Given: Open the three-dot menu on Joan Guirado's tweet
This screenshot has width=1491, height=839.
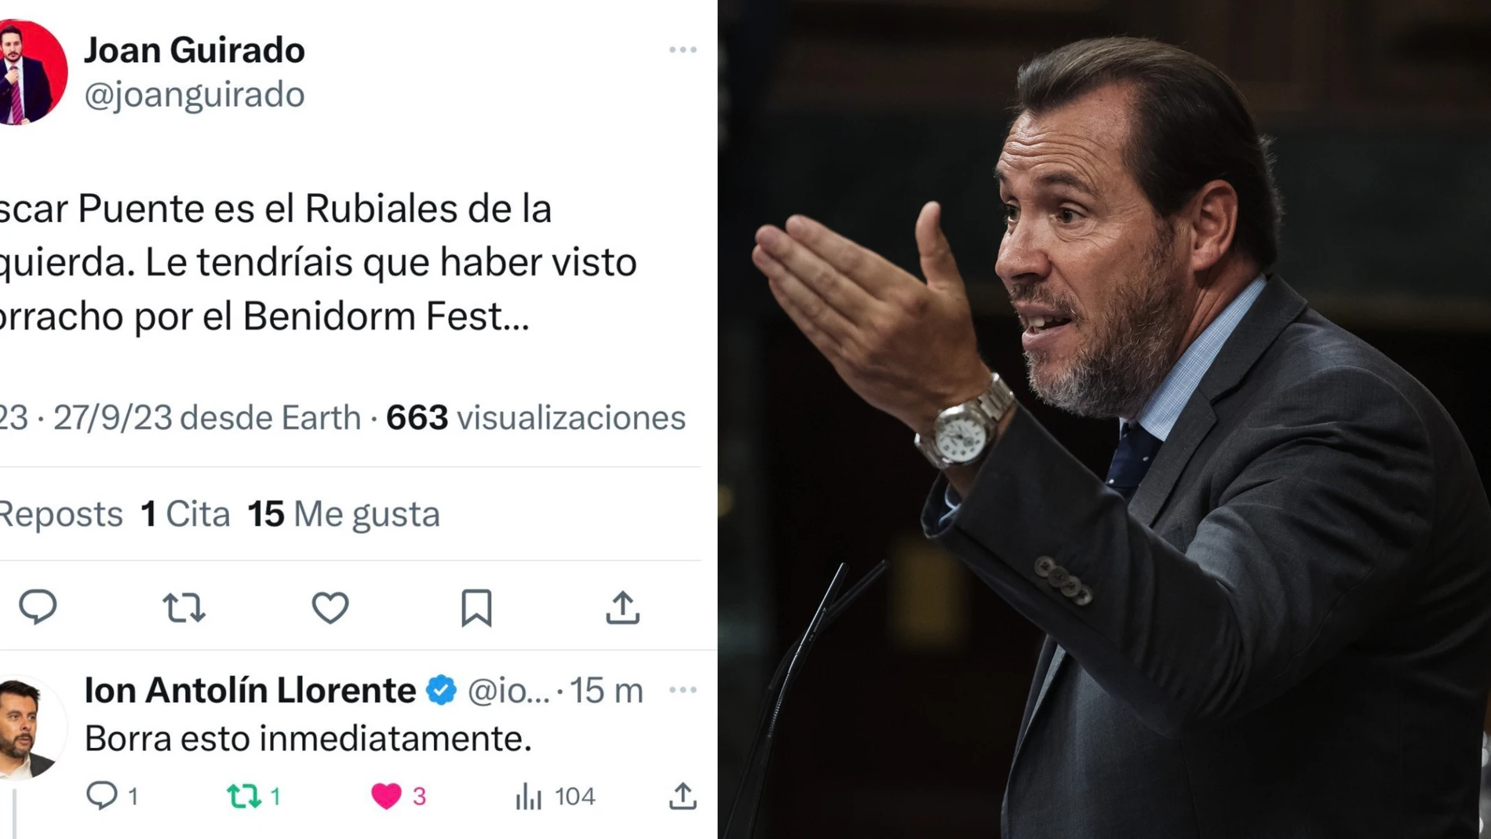Looking at the screenshot, I should (x=682, y=49).
